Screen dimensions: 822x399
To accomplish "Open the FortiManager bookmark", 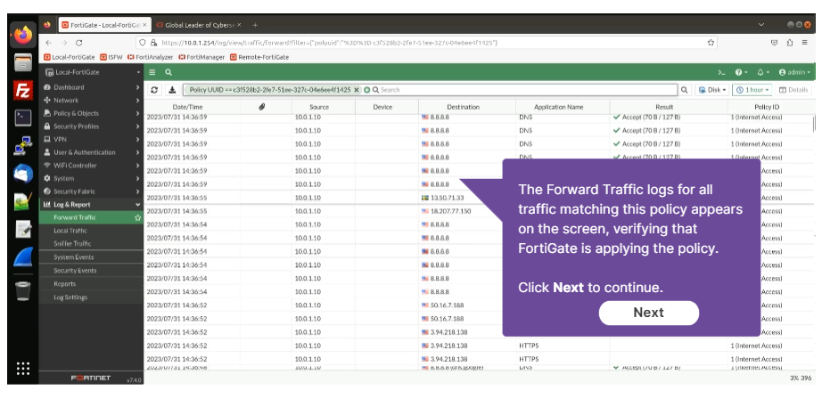I will [x=201, y=57].
